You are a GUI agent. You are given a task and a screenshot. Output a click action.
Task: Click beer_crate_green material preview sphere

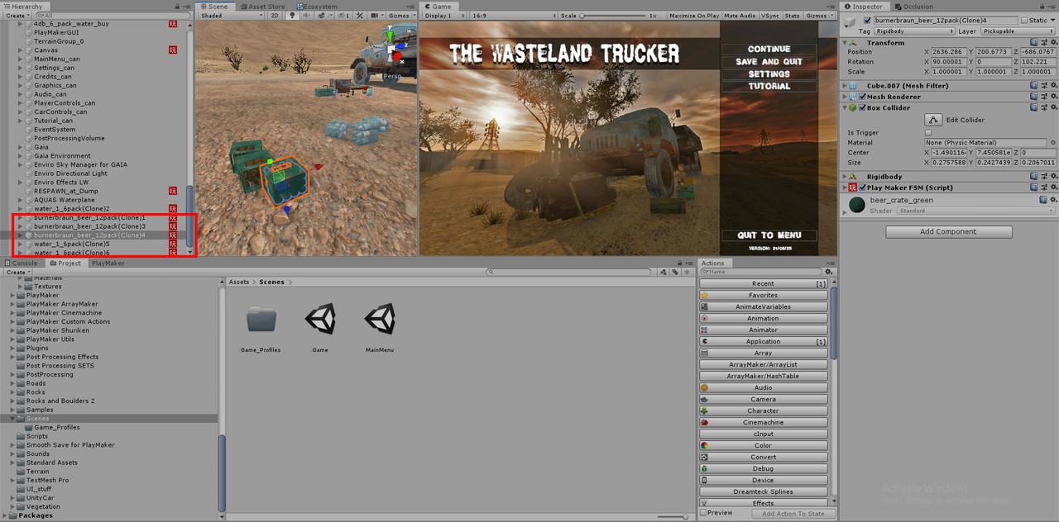pos(857,204)
